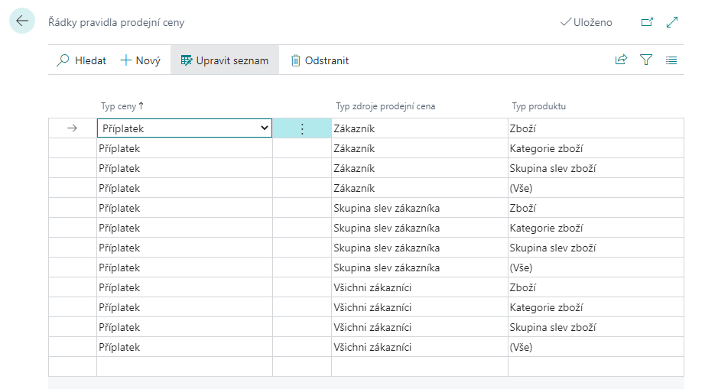Toggle Upravit seznam edit mode

click(224, 60)
